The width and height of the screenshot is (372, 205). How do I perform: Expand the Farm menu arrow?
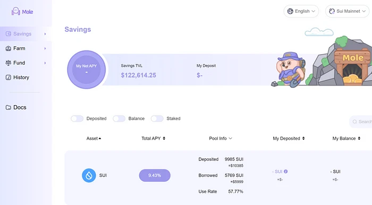pyautogui.click(x=45, y=48)
